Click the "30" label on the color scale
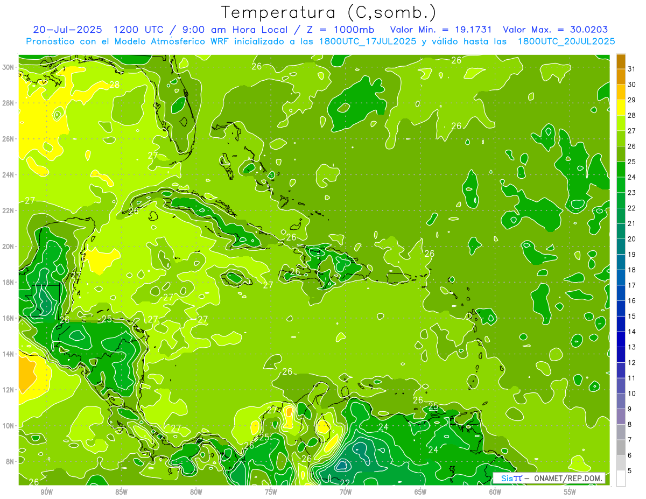The image size is (646, 499). coord(632,85)
